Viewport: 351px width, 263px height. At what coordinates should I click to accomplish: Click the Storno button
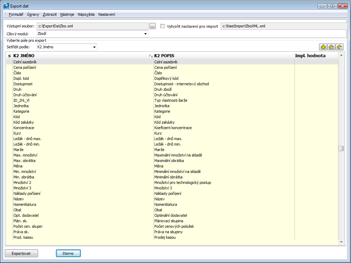pyautogui.click(x=68, y=253)
